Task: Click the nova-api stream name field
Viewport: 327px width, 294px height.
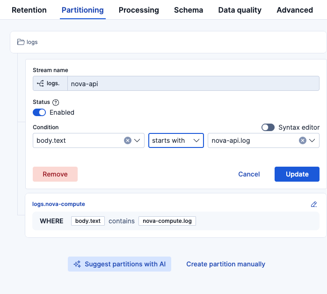Action: 194,83
